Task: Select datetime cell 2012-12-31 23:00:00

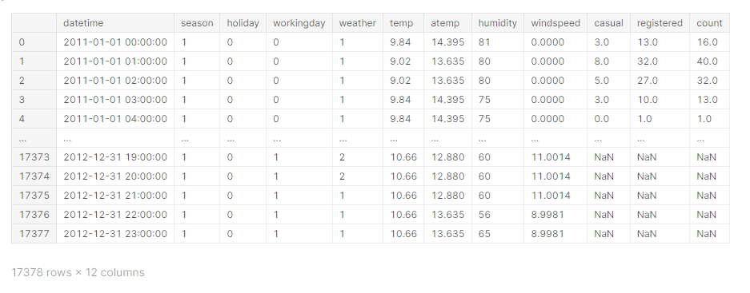Action: click(x=115, y=233)
